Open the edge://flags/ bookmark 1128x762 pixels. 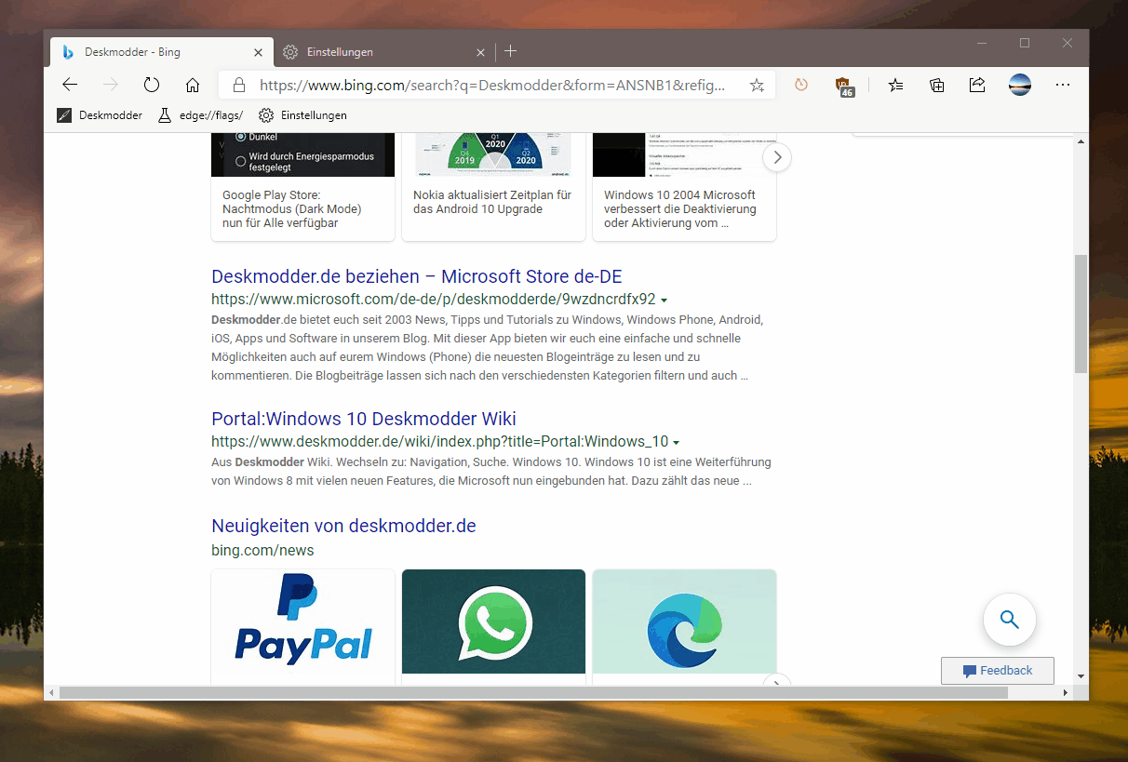200,115
